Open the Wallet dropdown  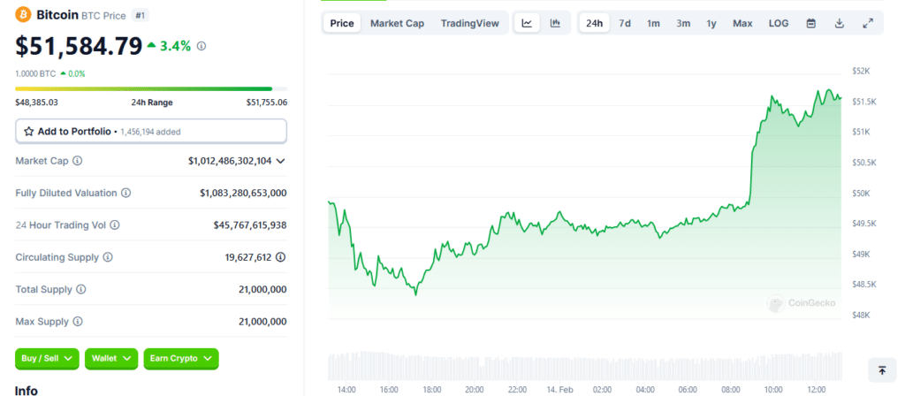(x=111, y=359)
